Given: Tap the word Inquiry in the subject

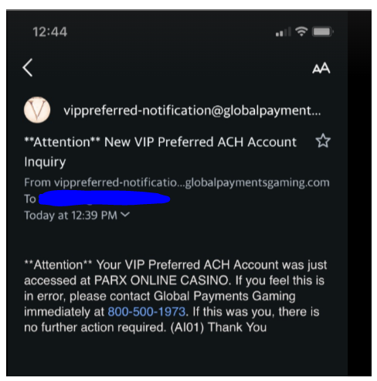Looking at the screenshot, I should [45, 162].
